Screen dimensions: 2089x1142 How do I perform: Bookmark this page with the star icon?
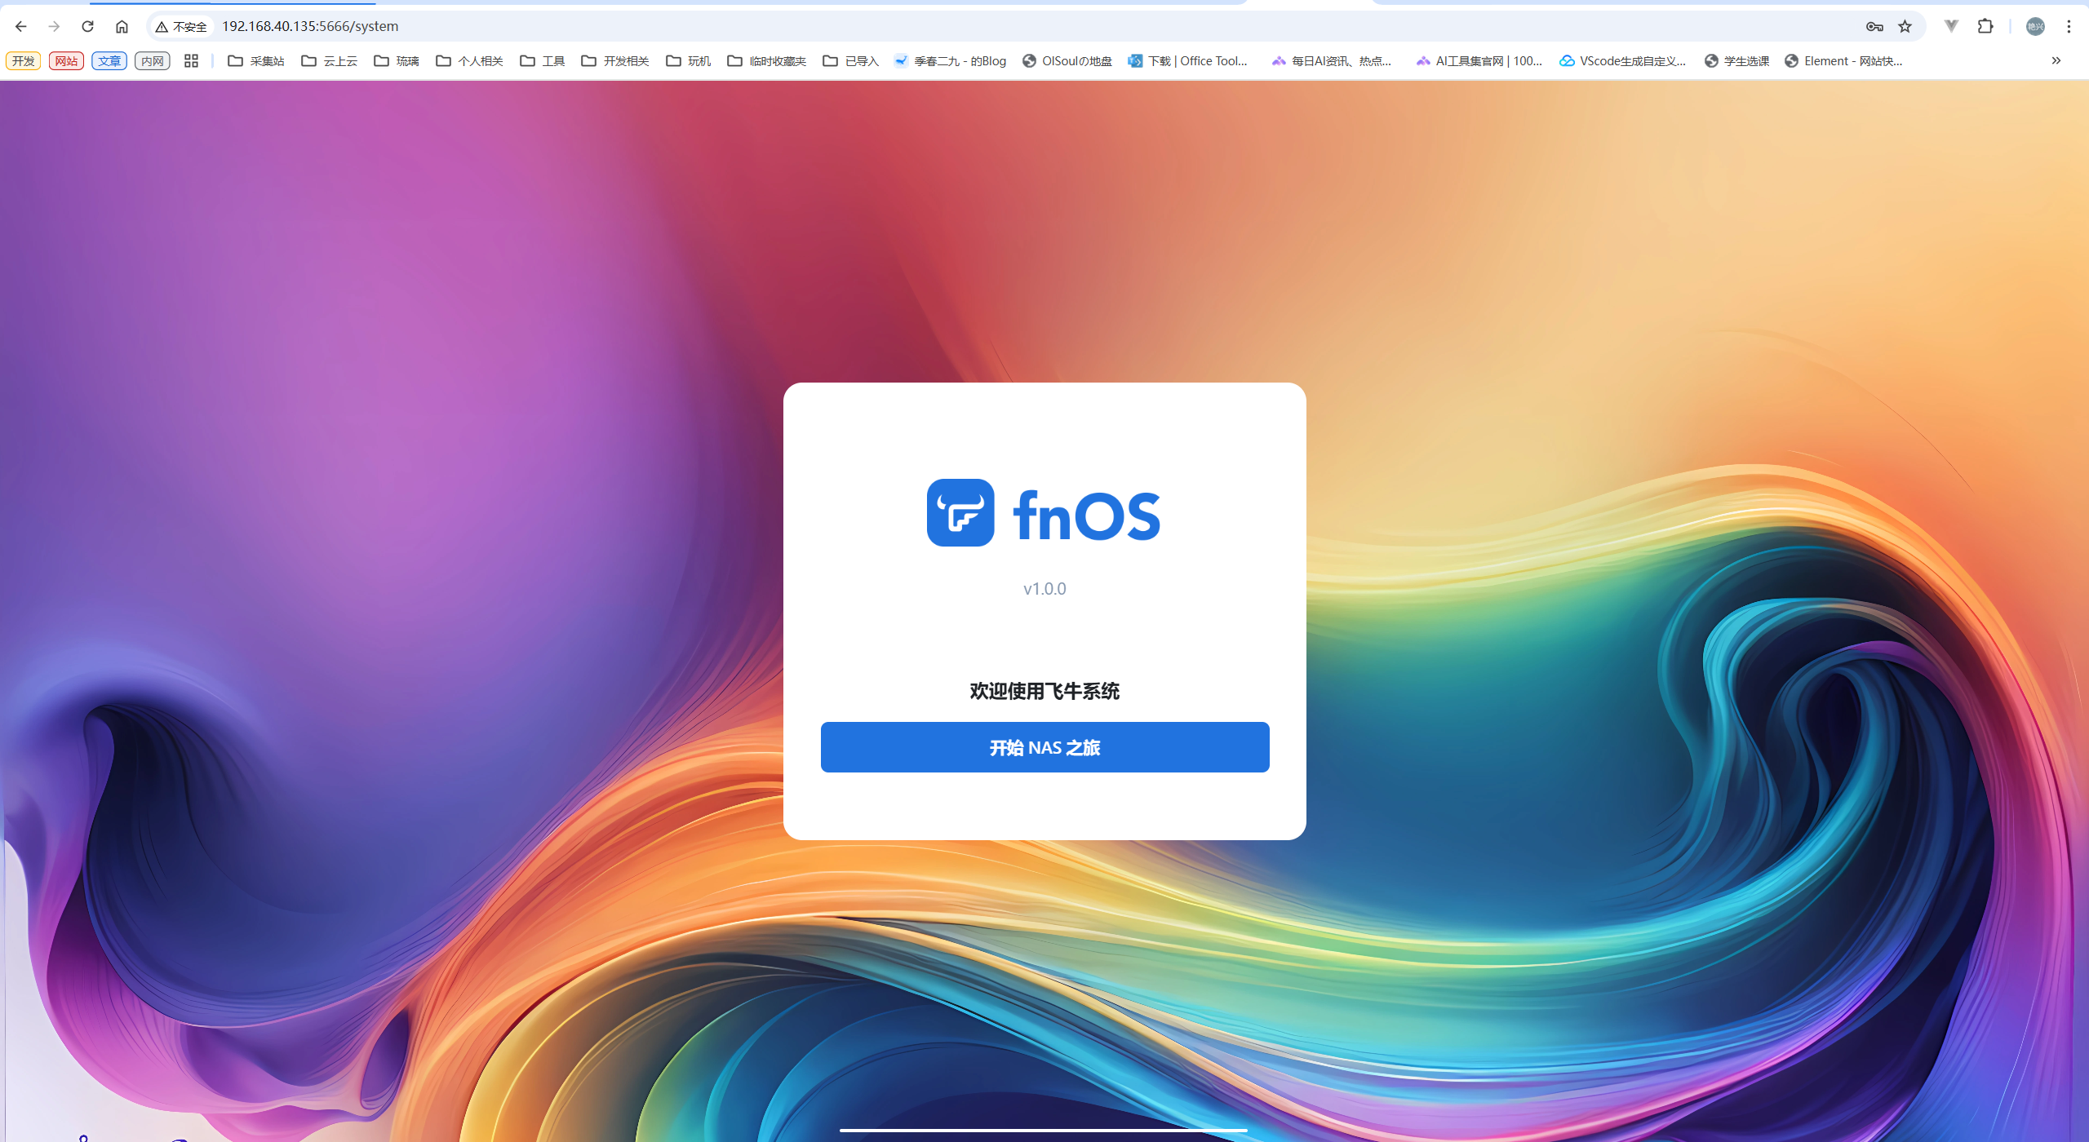point(1905,26)
